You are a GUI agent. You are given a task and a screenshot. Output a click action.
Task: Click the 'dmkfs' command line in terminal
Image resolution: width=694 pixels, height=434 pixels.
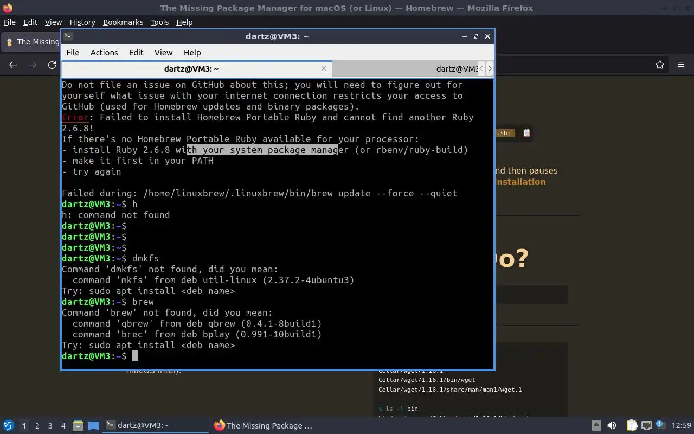111,258
